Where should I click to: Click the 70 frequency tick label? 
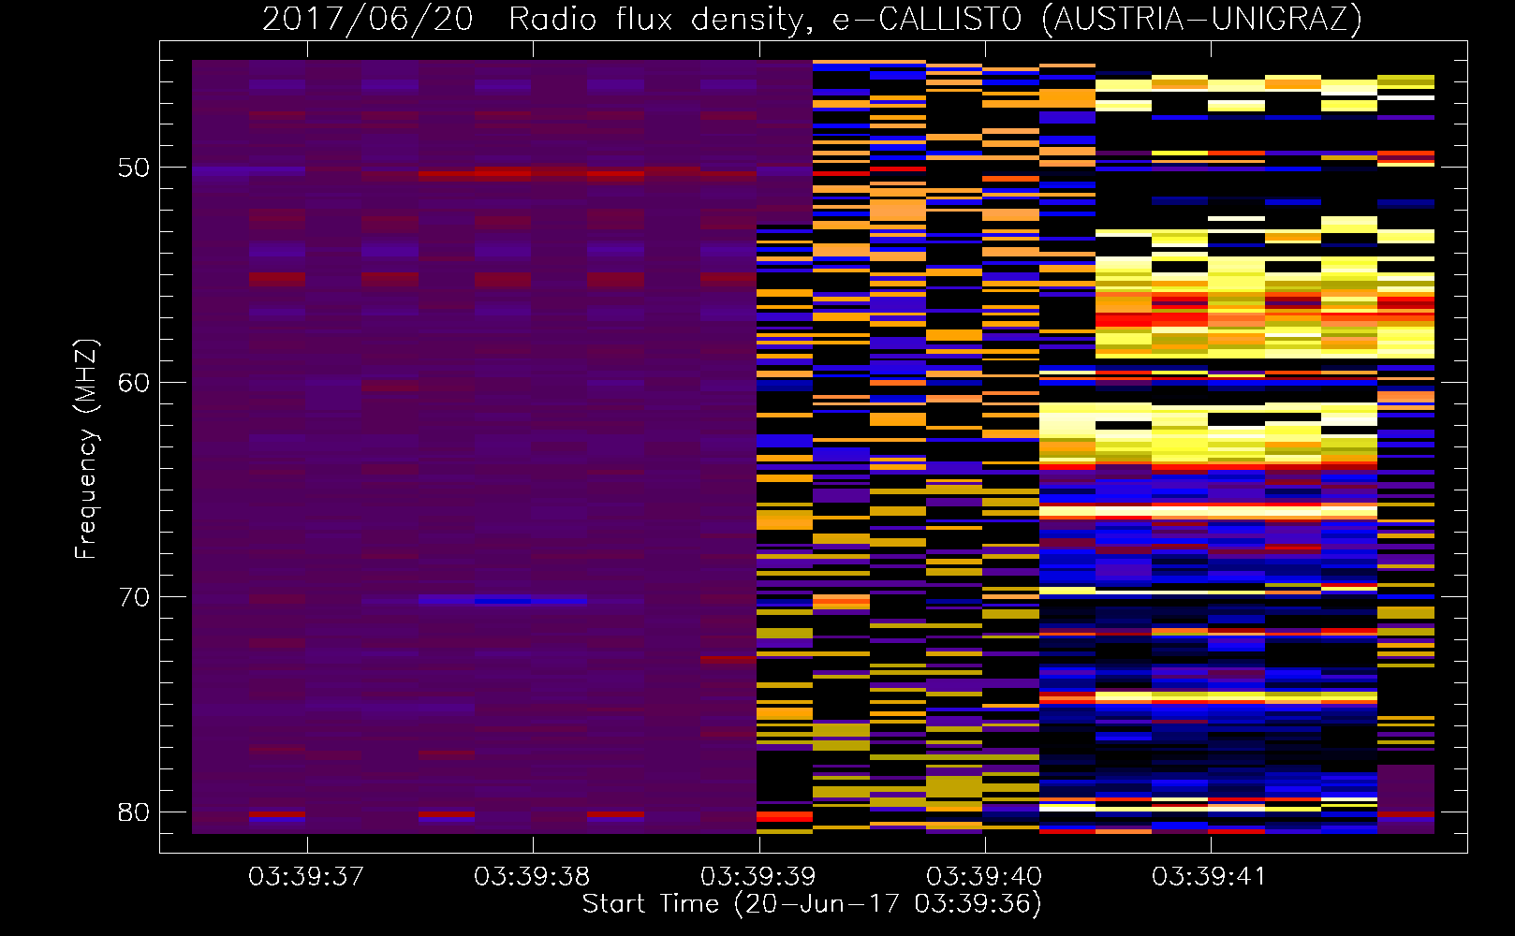click(134, 597)
